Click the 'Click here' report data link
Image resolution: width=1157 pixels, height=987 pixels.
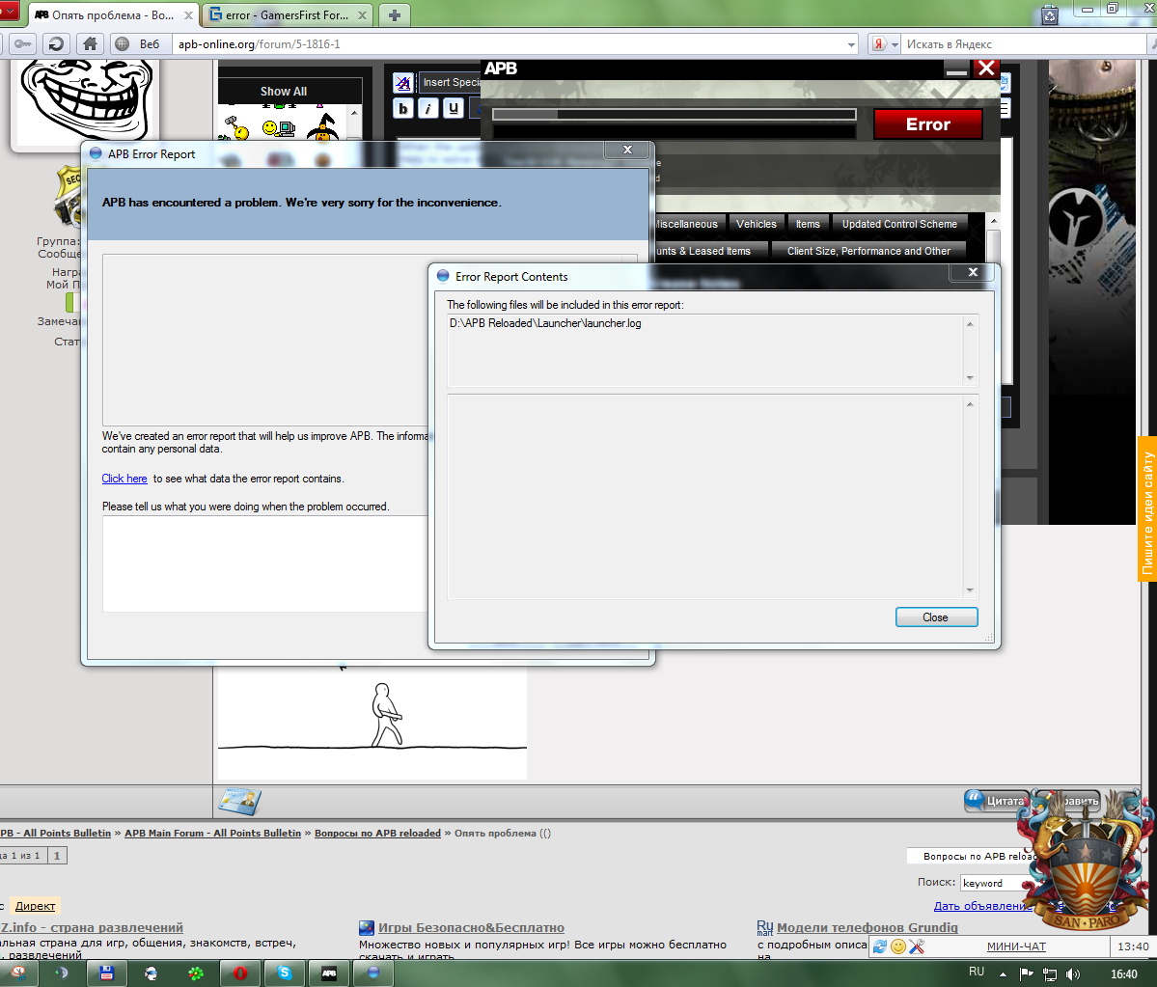coord(124,479)
